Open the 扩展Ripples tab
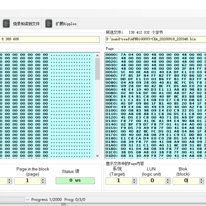The width and height of the screenshot is (206, 206). coord(66,24)
